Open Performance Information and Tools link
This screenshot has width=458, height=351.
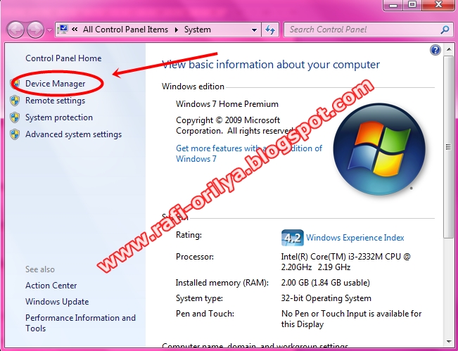(x=81, y=323)
